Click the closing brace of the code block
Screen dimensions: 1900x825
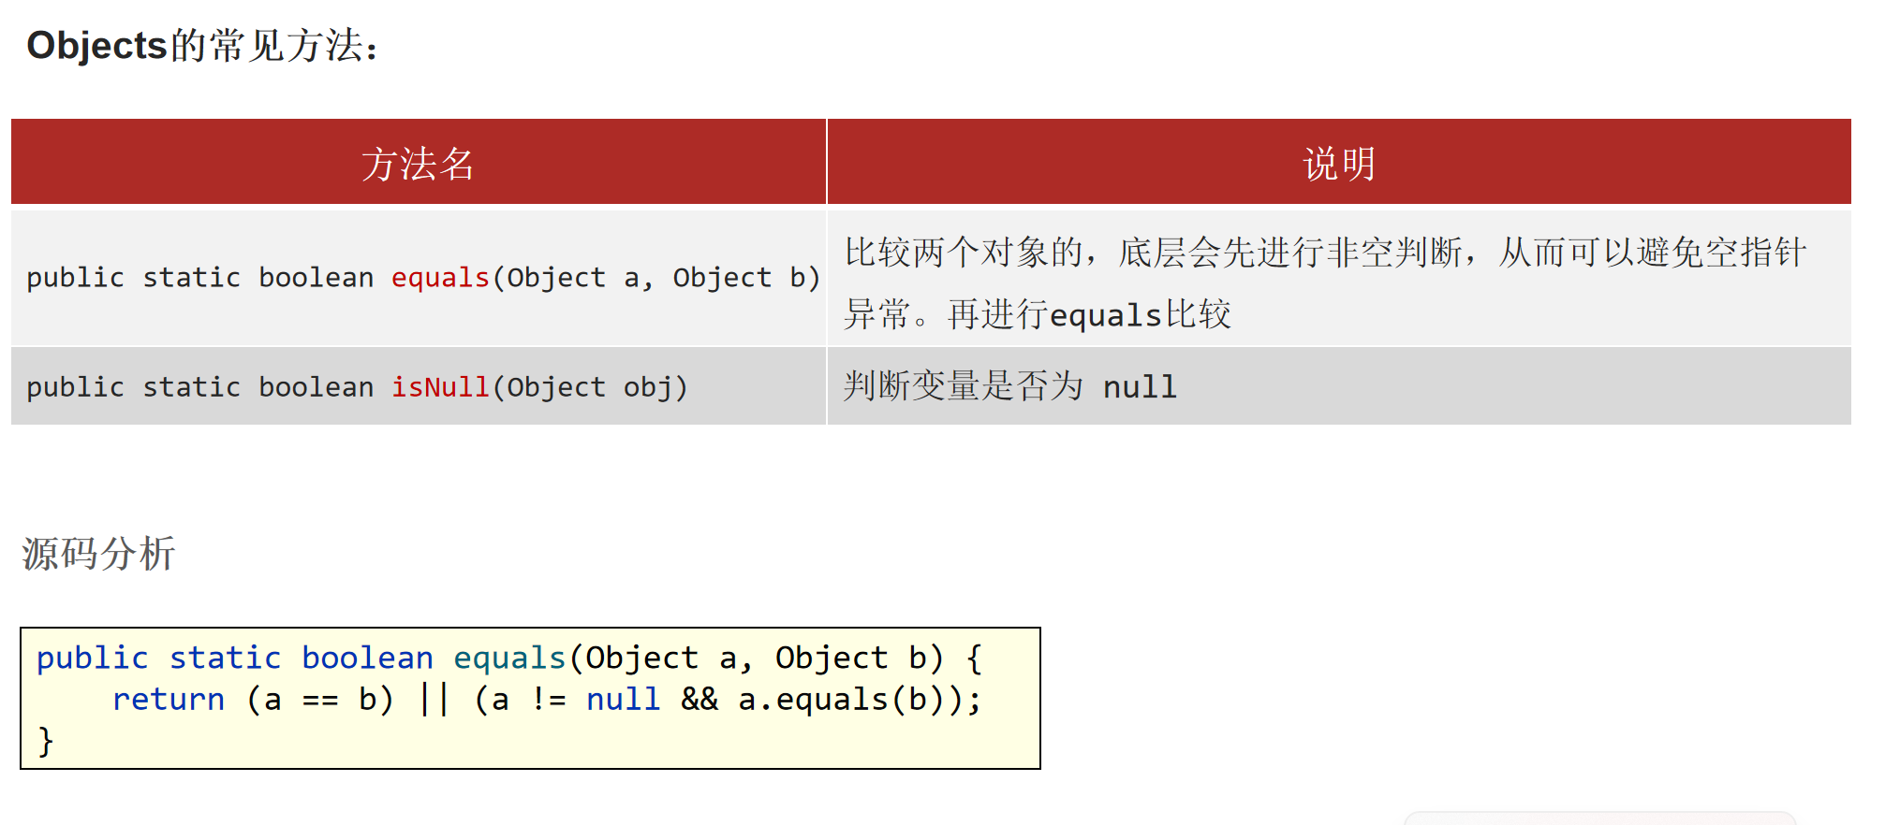(45, 741)
